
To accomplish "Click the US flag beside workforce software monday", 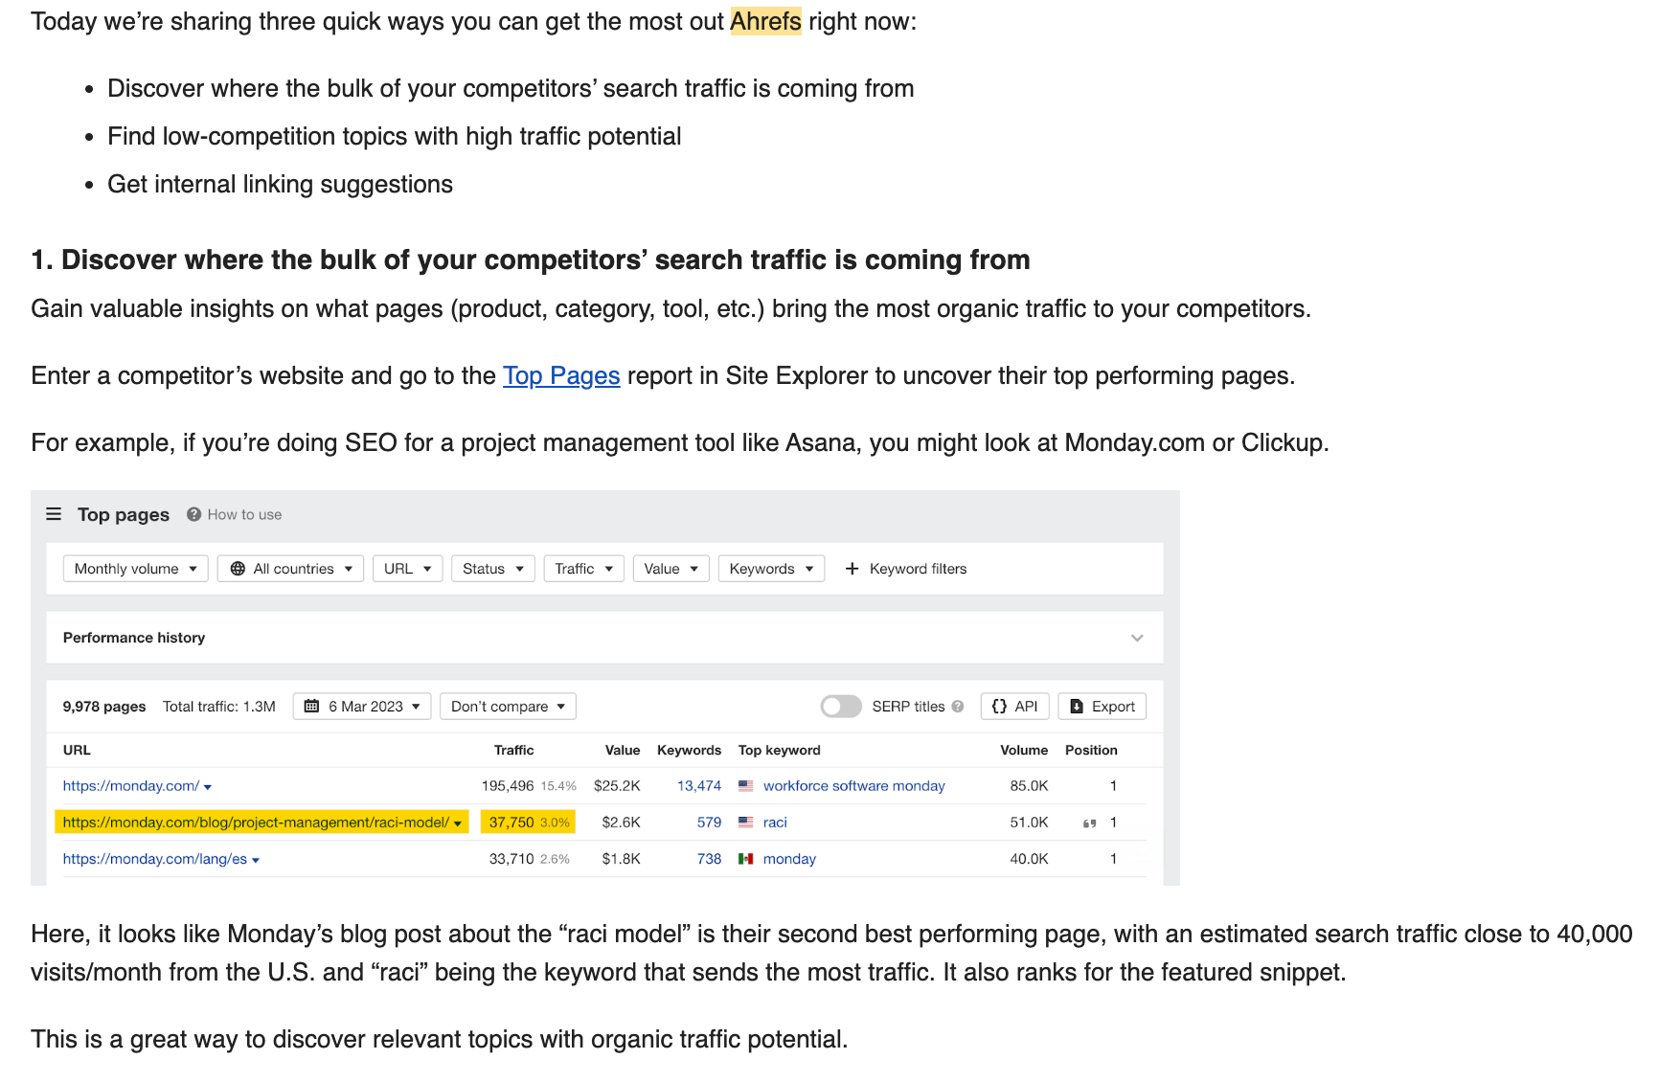I will pos(746,786).
